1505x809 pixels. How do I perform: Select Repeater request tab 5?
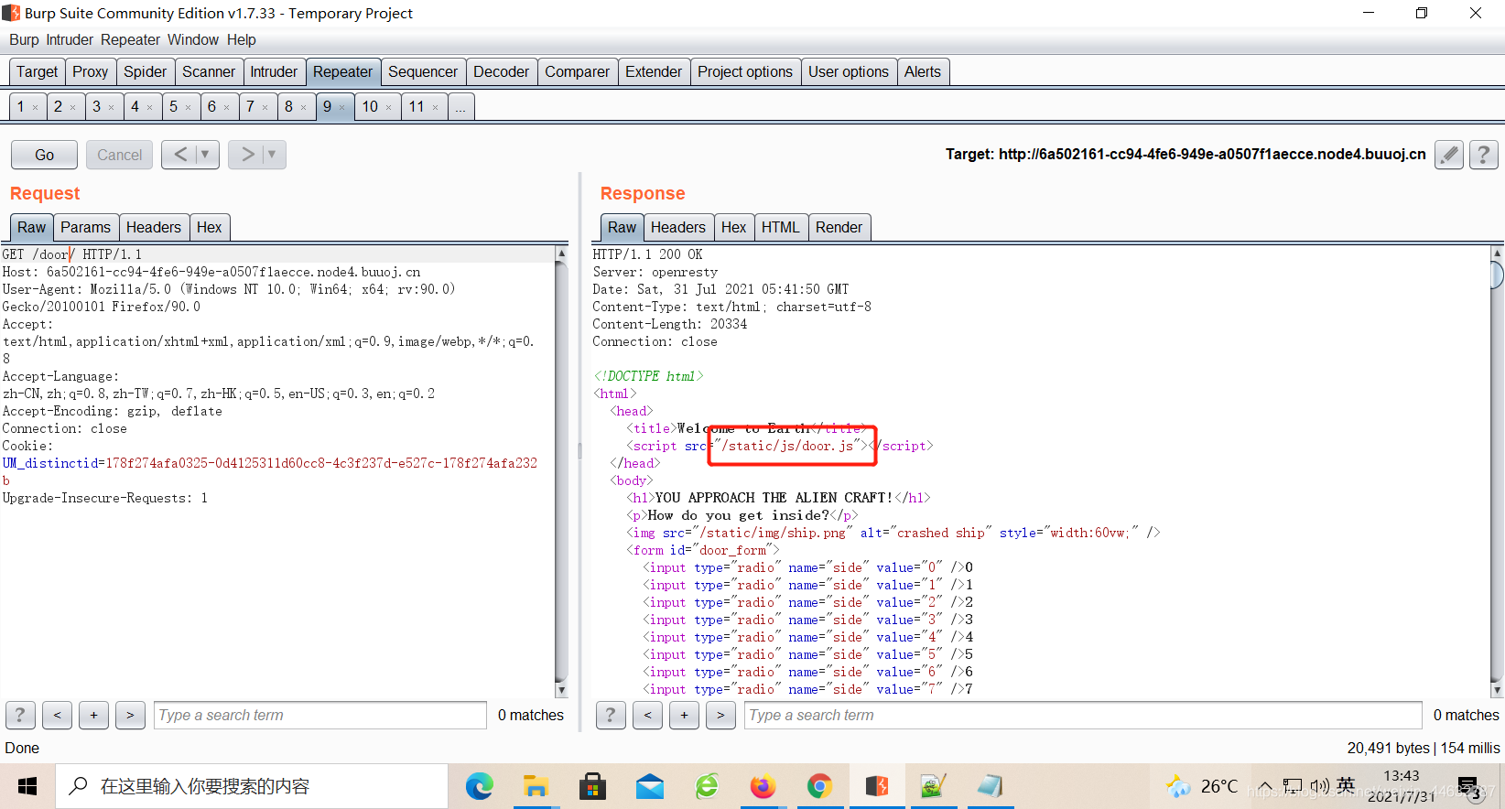coord(173,106)
